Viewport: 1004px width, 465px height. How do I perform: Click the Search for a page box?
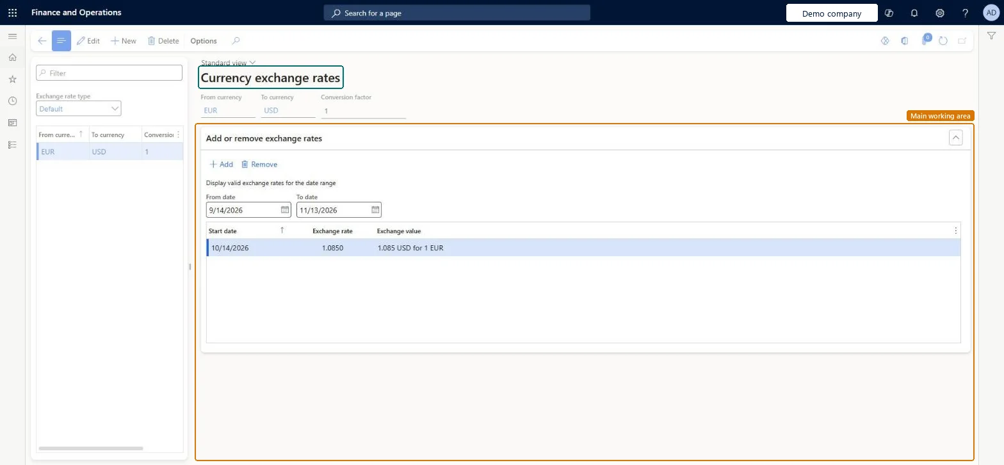457,13
